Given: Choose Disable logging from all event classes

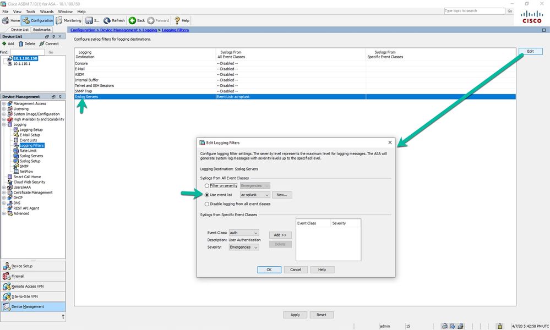Looking at the screenshot, I should coord(207,204).
